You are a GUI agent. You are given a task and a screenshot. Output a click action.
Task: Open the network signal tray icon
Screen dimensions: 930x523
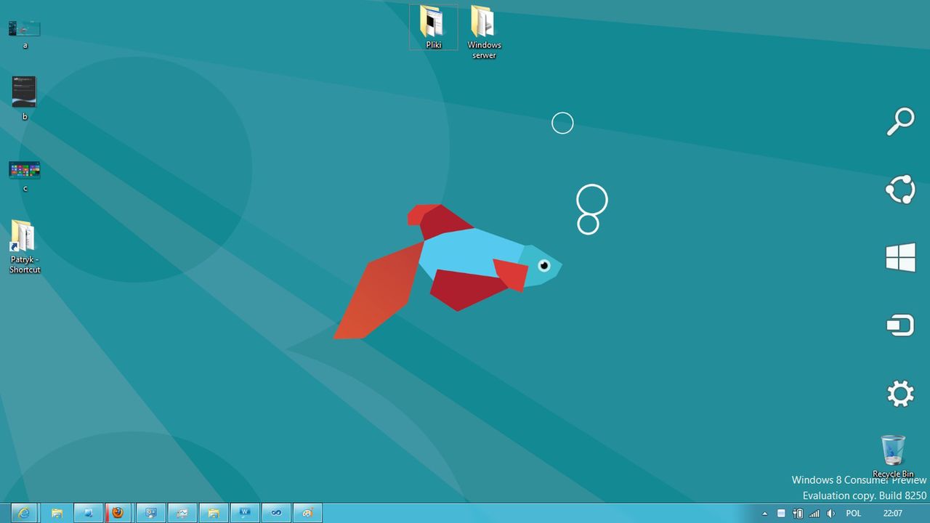pos(814,514)
